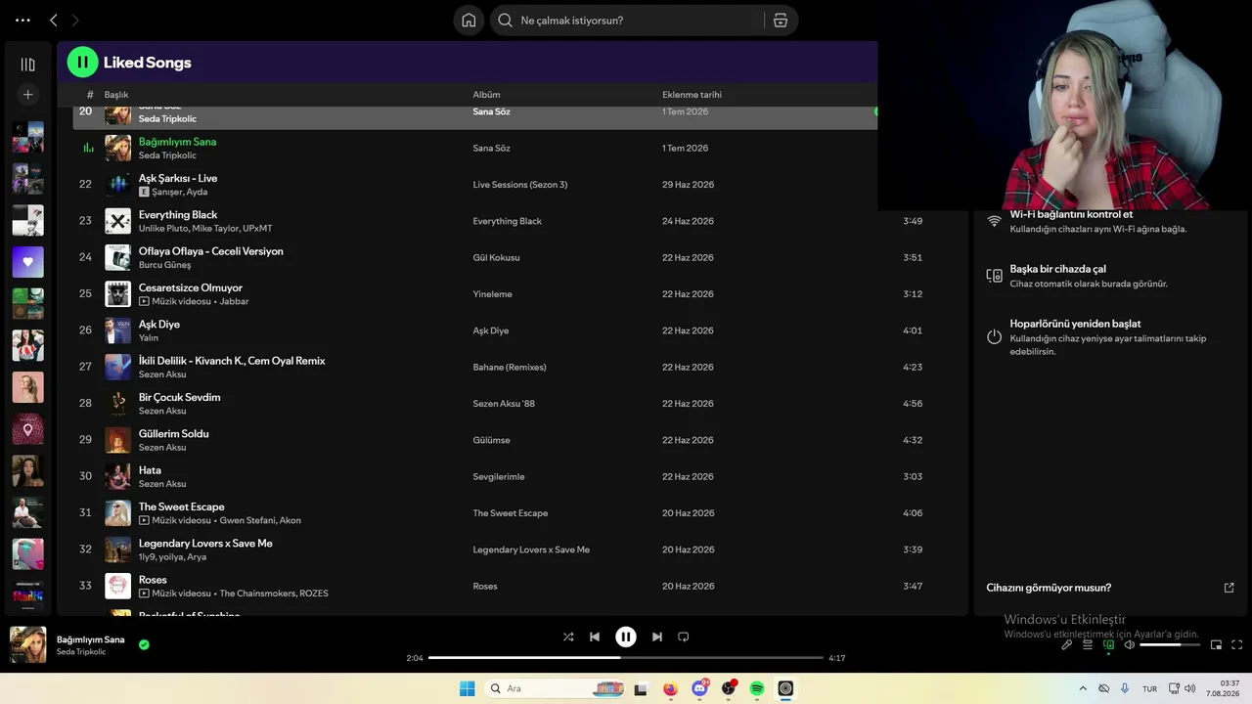Open the Liked Songs heart playlist in sidebar
This screenshot has height=704, width=1252.
click(27, 262)
